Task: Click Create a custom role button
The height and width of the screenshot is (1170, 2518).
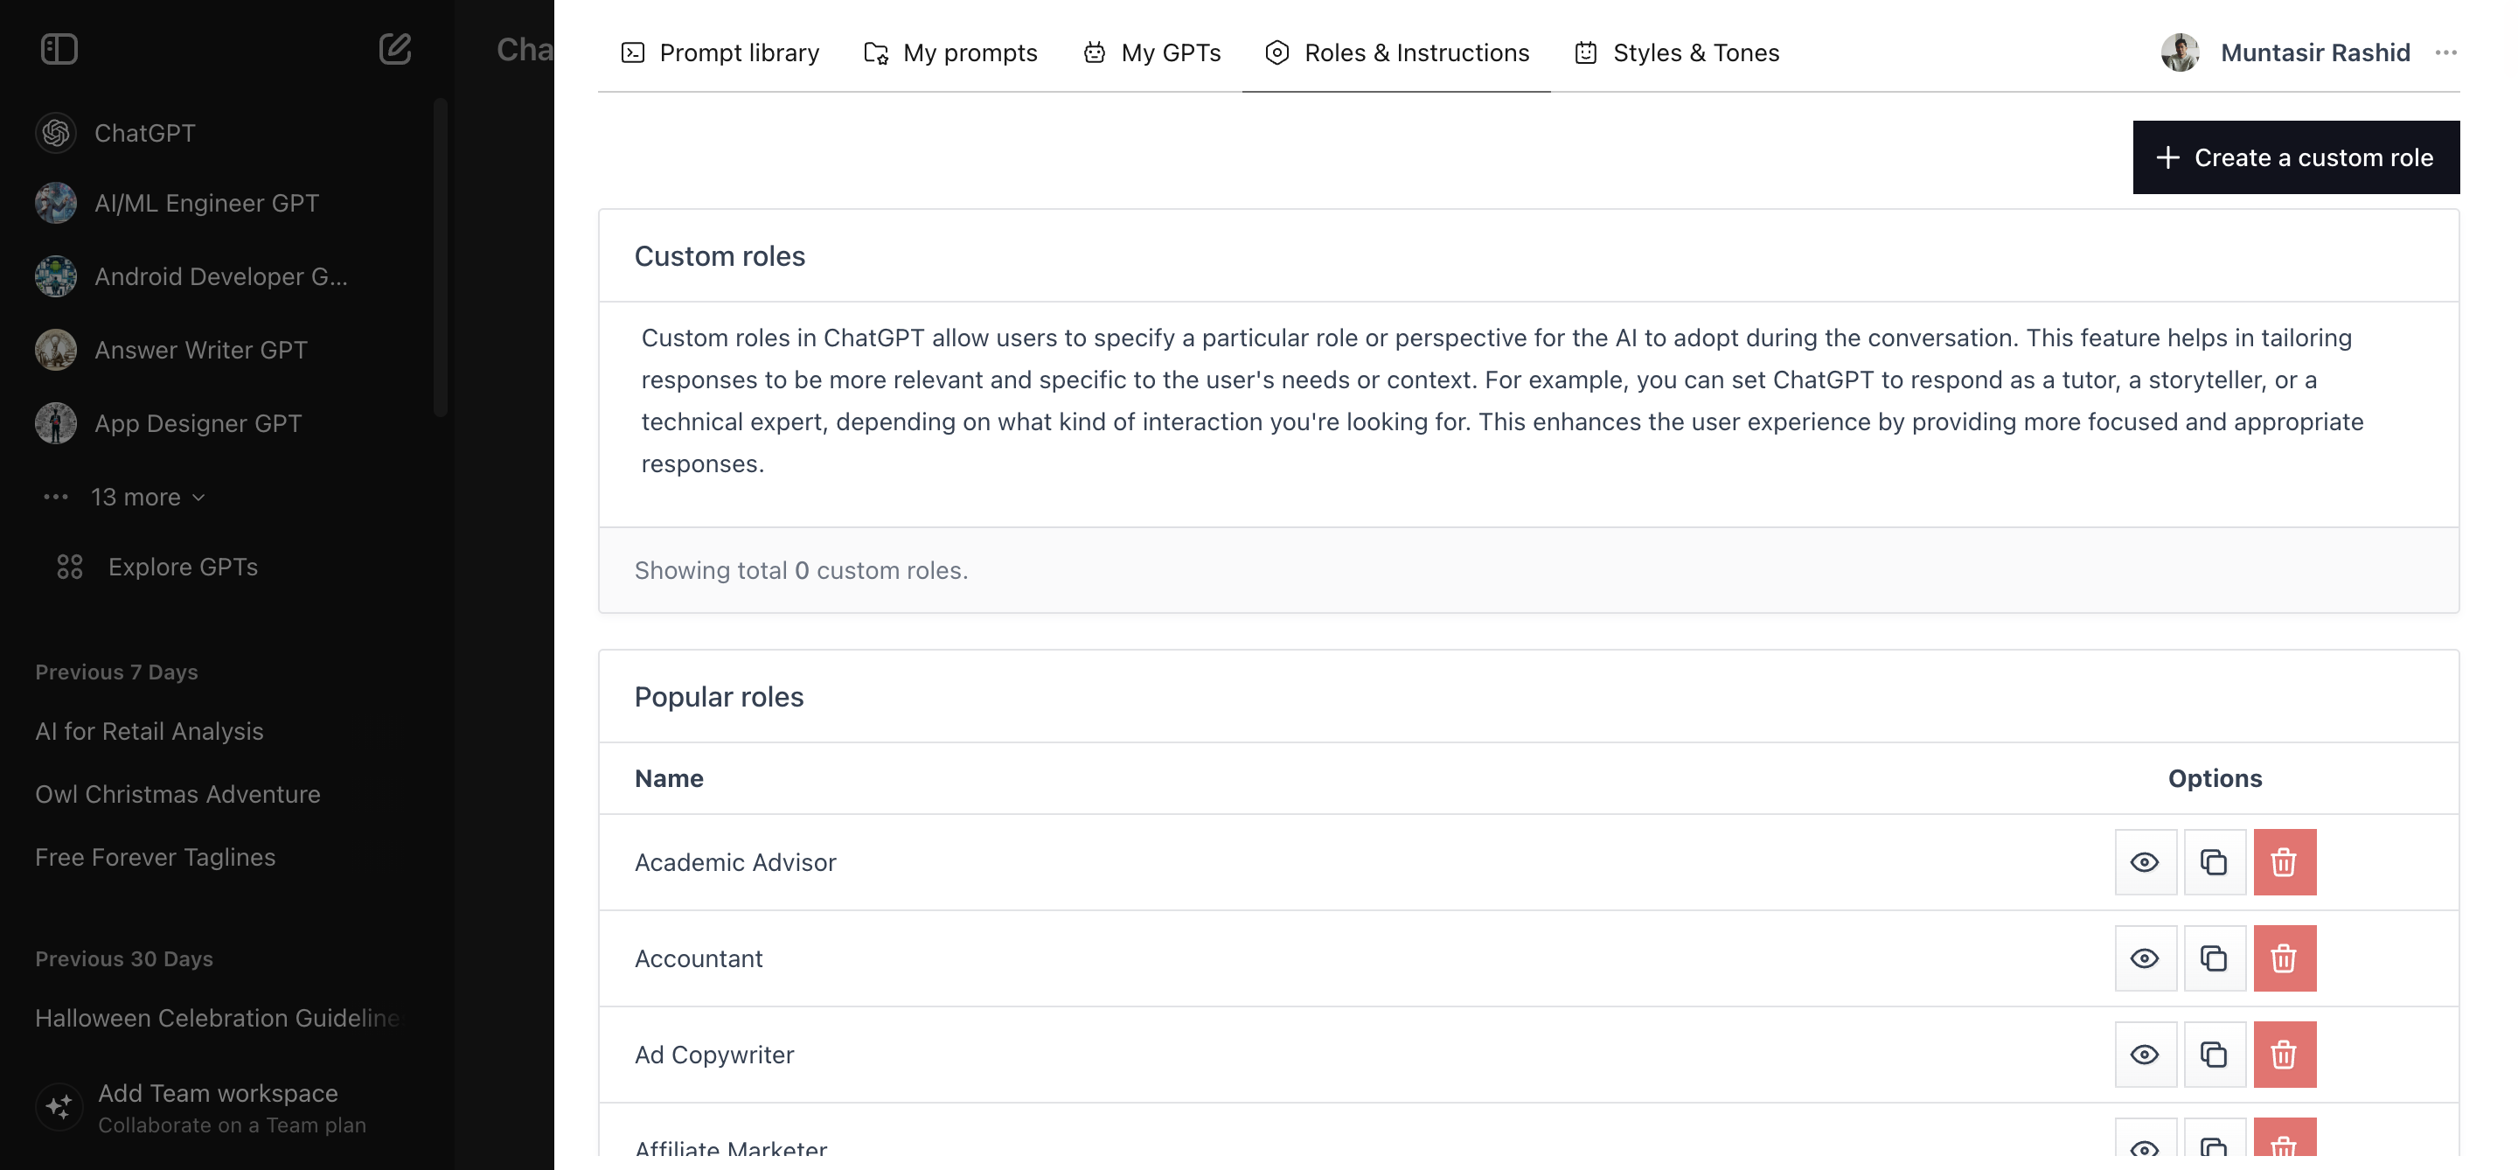Action: (x=2295, y=157)
